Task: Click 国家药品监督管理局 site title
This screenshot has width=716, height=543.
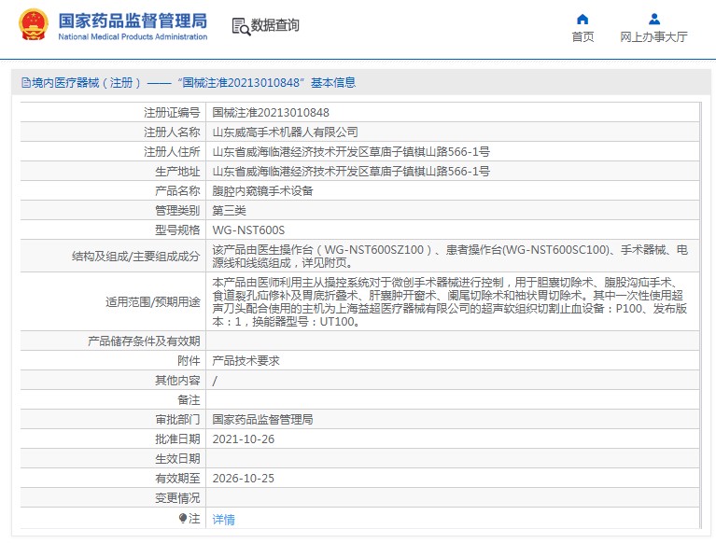Action: 133,21
